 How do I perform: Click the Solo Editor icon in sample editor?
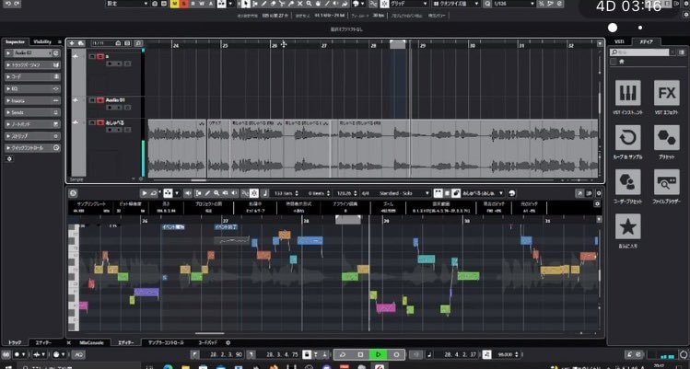pyautogui.click(x=73, y=192)
